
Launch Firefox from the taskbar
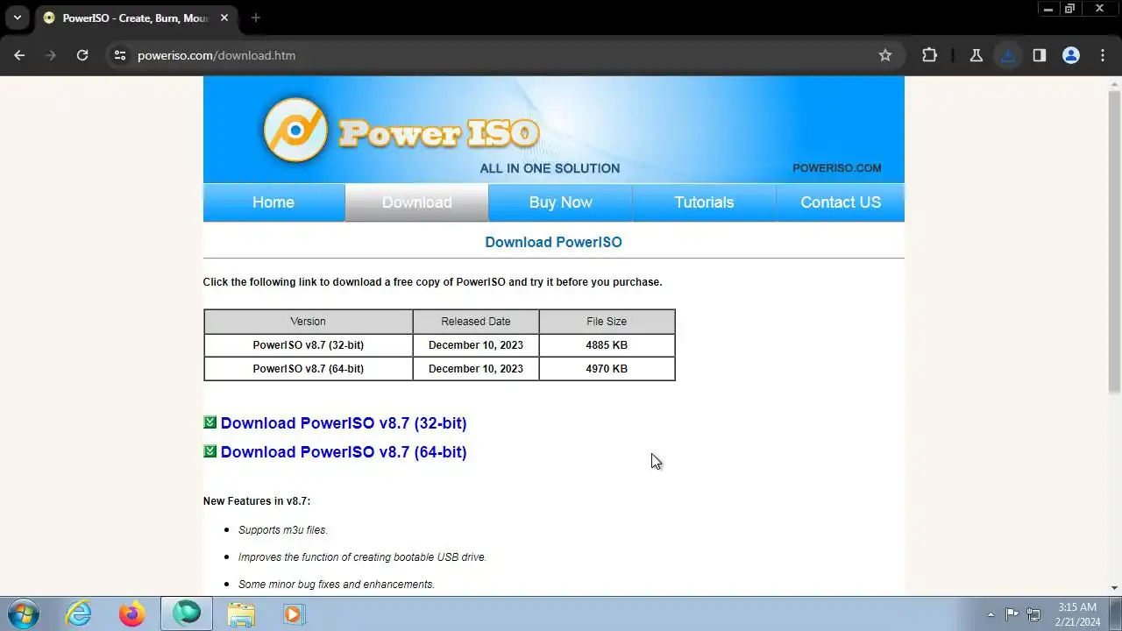(x=131, y=613)
